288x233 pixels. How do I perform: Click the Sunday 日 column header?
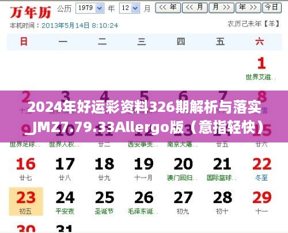click(24, 42)
